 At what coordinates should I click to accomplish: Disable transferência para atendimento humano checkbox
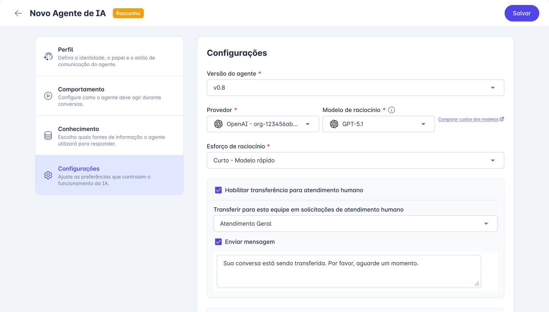218,190
